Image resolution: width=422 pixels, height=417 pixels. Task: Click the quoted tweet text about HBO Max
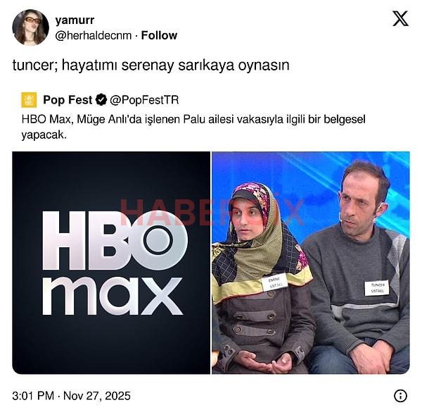coord(193,127)
